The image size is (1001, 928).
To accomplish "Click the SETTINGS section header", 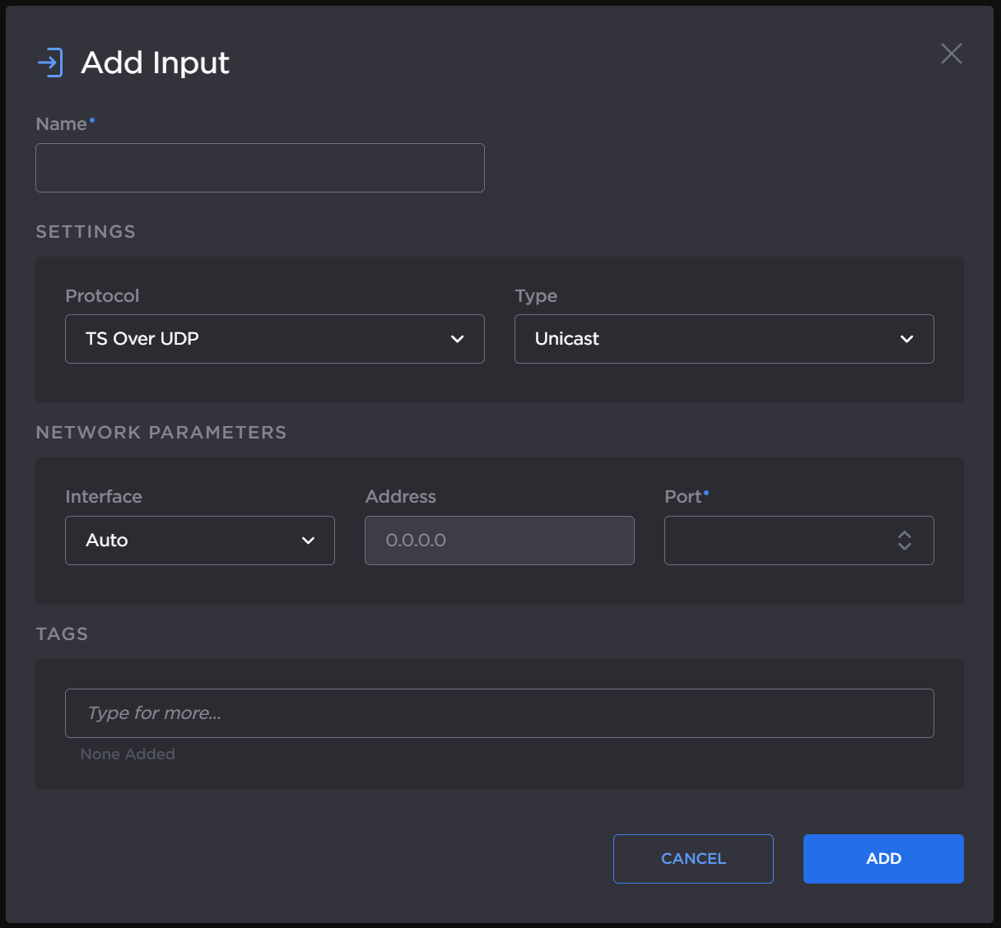I will (86, 231).
